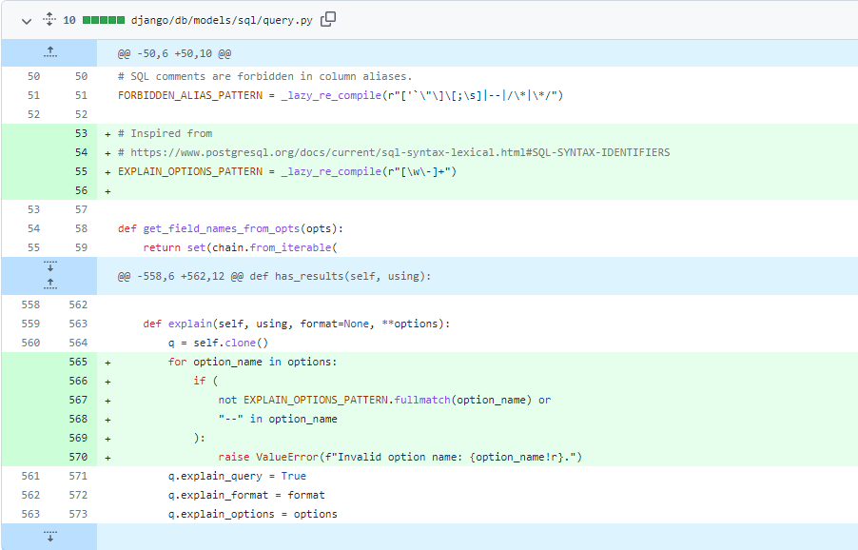Expand down arrow above the has_results hunk
Viewport: 858px width, 550px height.
pos(49,266)
